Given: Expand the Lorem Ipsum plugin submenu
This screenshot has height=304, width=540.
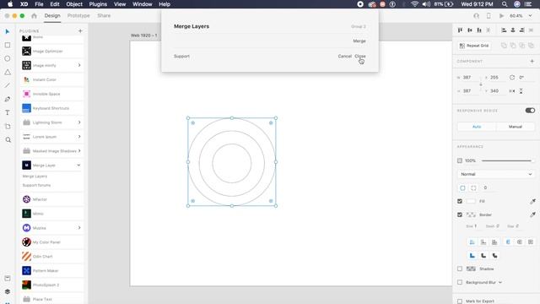Looking at the screenshot, I should [79, 137].
